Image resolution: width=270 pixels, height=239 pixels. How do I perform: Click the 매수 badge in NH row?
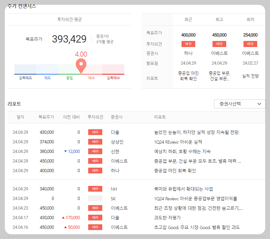pyautogui.click(x=95, y=189)
